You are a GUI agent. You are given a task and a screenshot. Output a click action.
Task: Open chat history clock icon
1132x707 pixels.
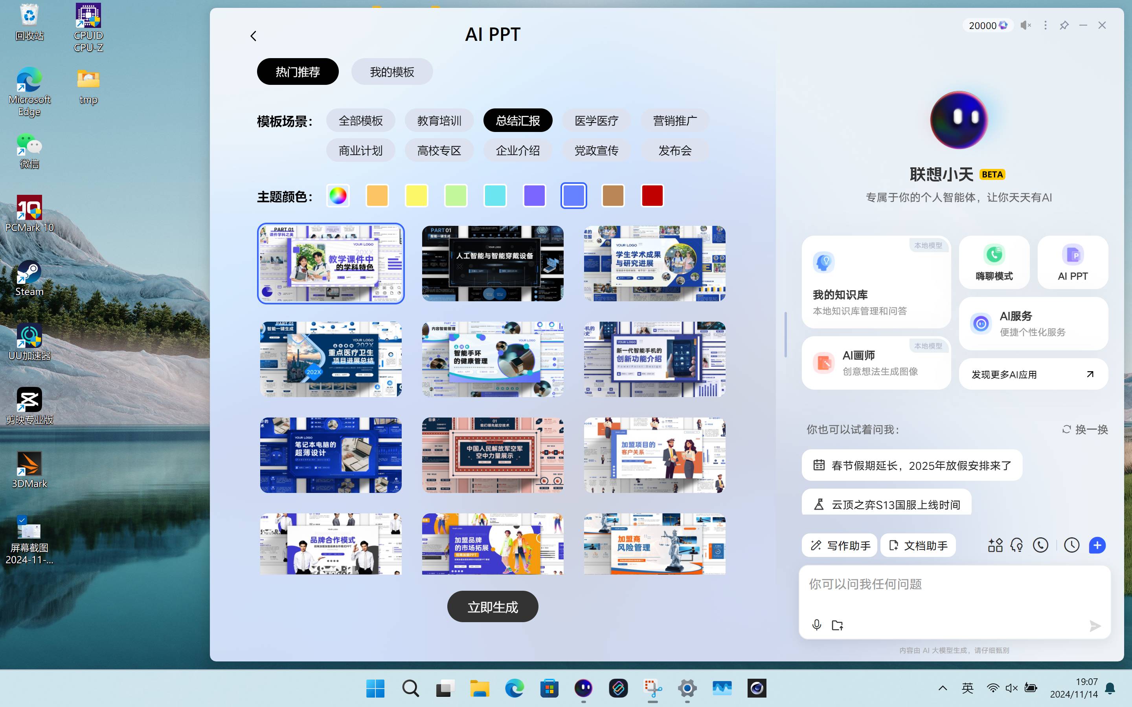coord(1071,545)
